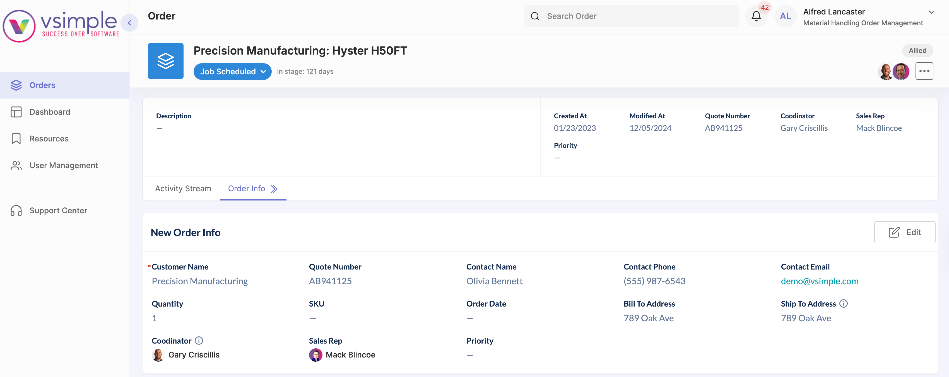Open the Dashboard from the sidebar
The width and height of the screenshot is (949, 377).
click(50, 112)
